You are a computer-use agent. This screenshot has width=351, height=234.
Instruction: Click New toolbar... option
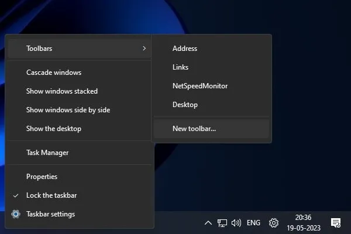(211, 129)
